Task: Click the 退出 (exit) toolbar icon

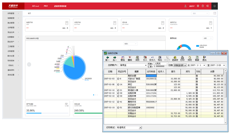Action: [x=204, y=59]
